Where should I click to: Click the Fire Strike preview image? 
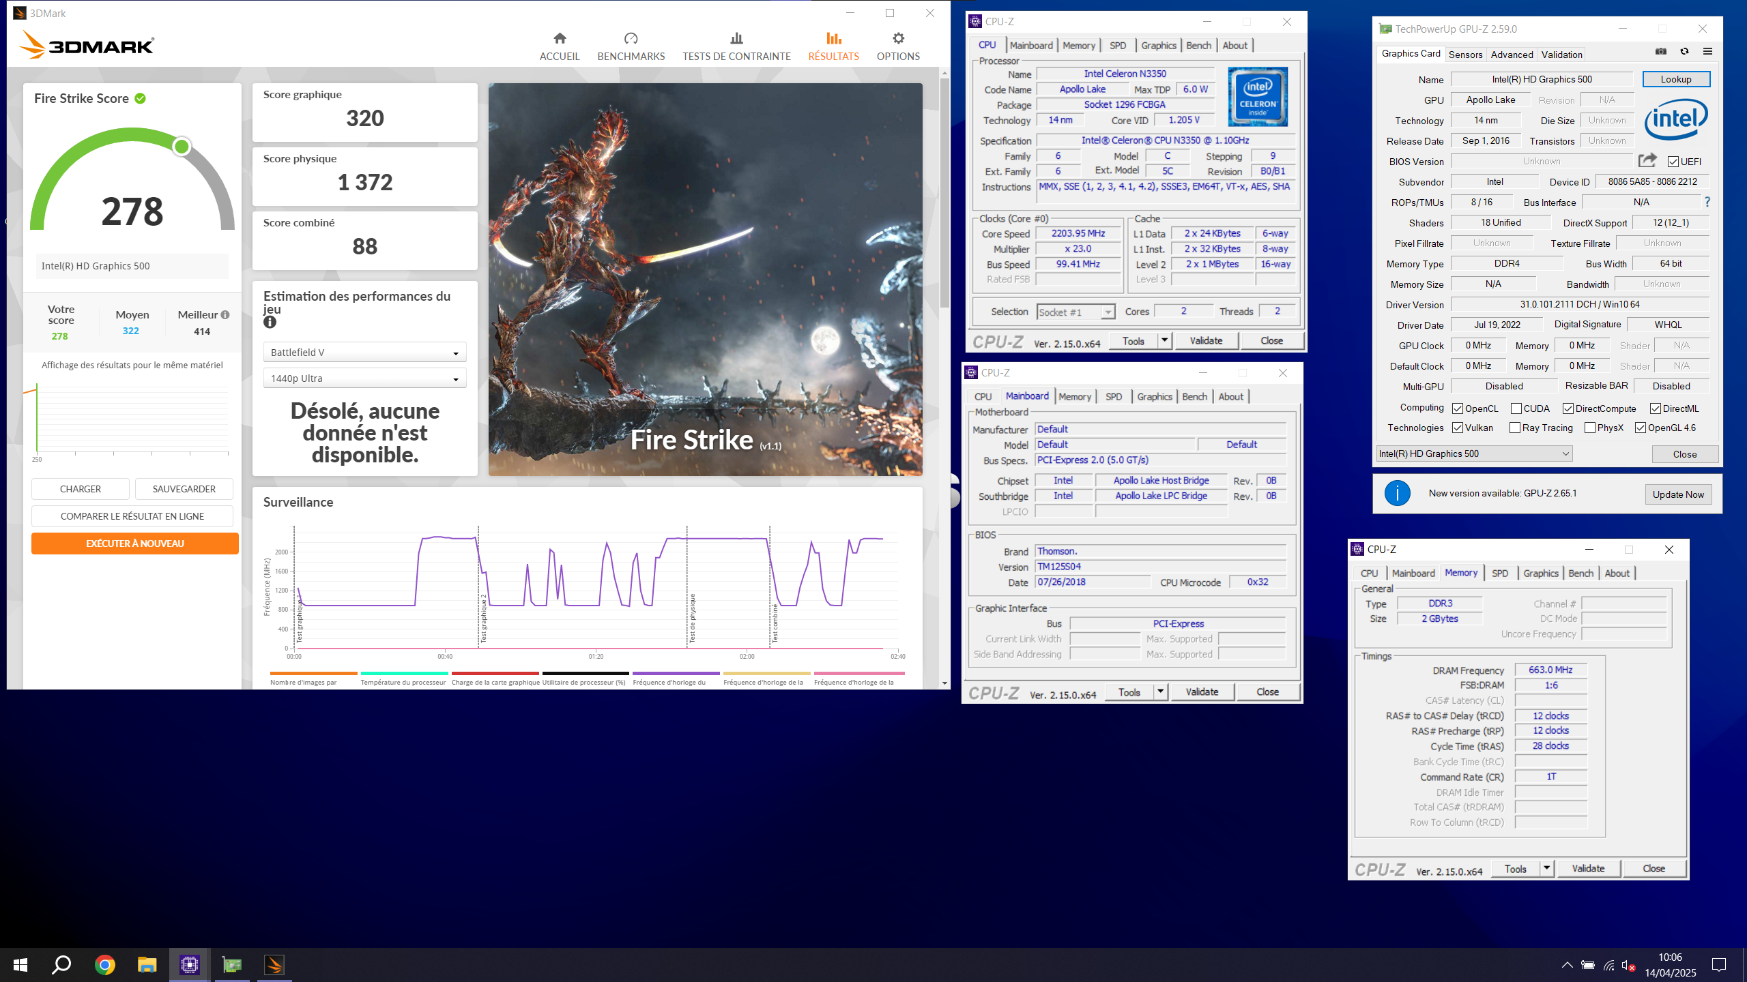(x=705, y=280)
